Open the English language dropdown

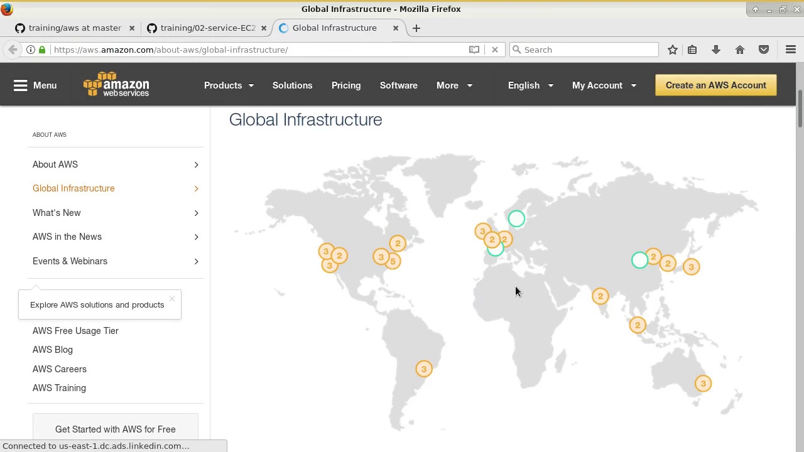tap(531, 85)
